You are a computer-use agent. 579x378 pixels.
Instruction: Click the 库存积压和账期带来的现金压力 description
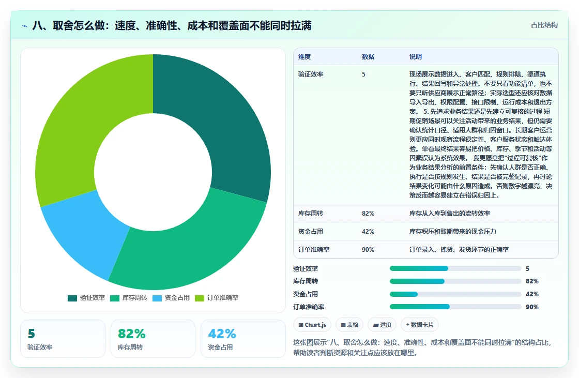tap(452, 232)
